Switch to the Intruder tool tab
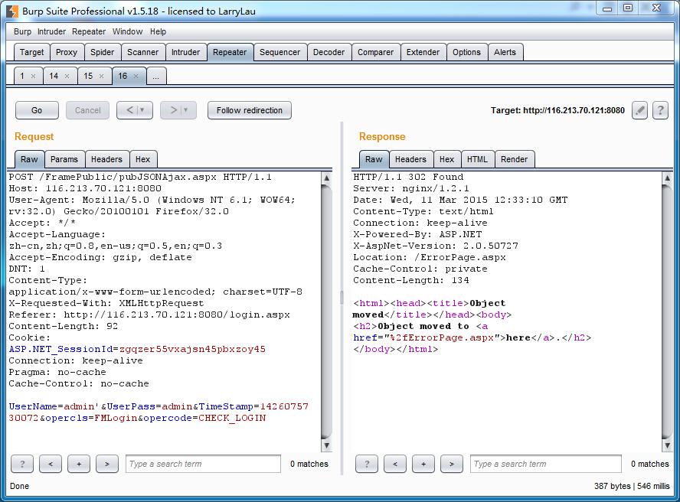This screenshot has height=502, width=680. (185, 52)
